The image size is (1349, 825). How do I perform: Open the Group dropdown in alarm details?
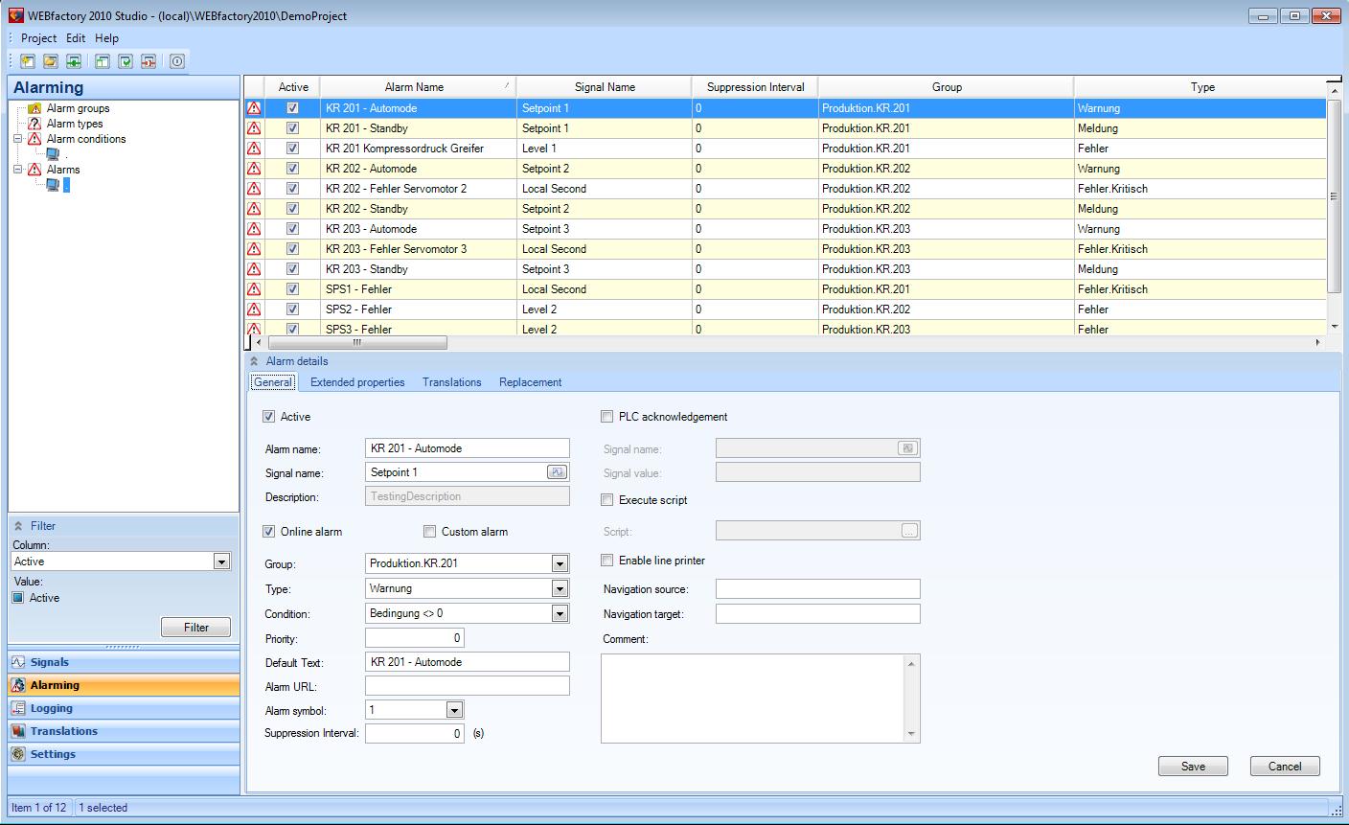tap(560, 564)
